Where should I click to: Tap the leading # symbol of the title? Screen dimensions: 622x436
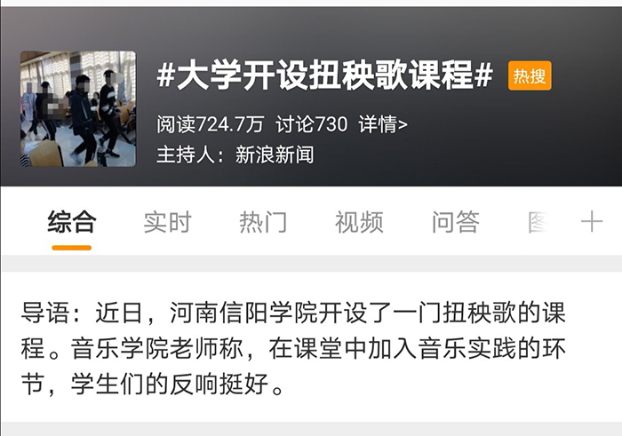[x=166, y=75]
